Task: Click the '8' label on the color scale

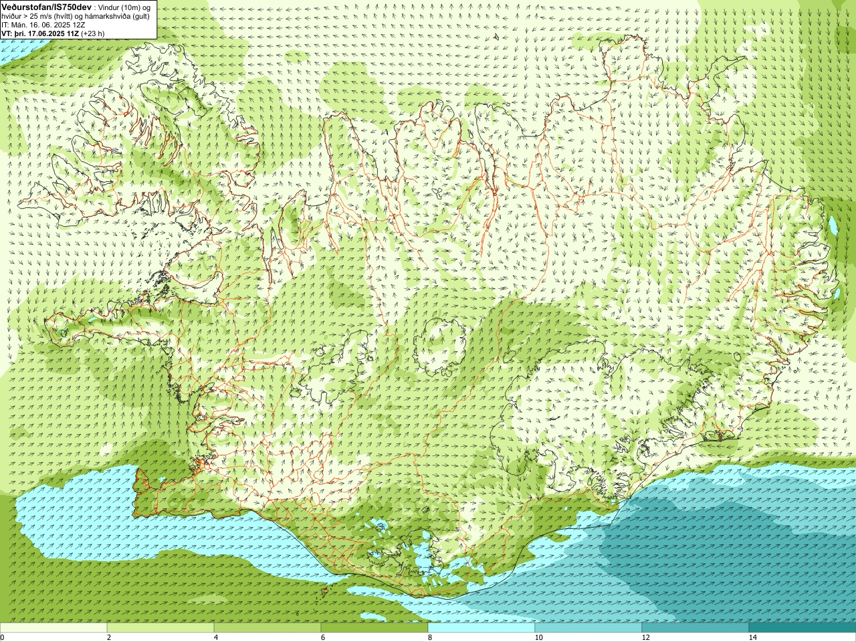Action: point(430,637)
